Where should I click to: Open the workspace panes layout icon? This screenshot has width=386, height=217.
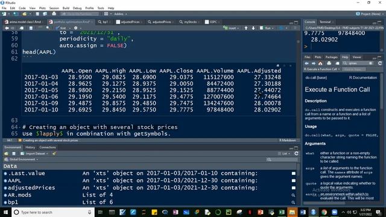click(106, 14)
